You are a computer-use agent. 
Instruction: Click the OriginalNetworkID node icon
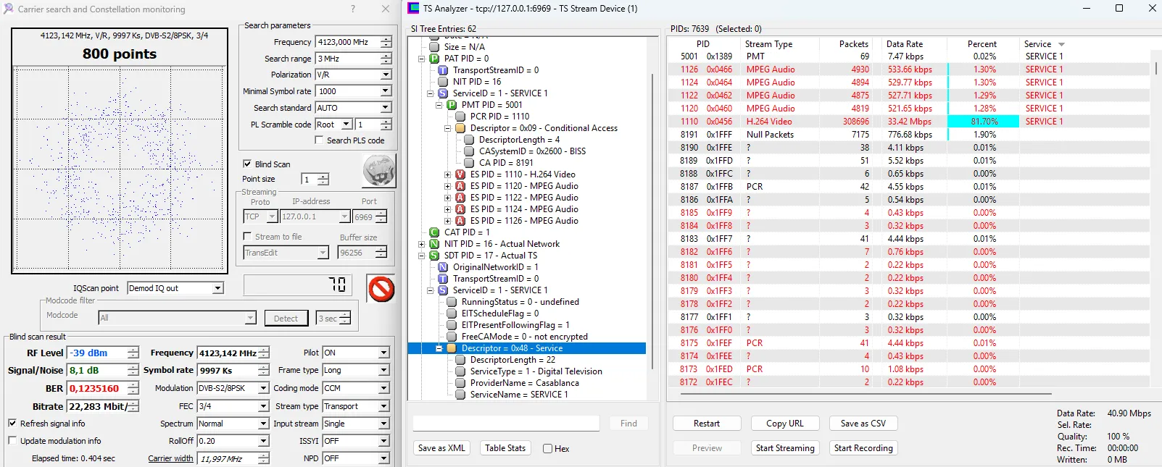pyautogui.click(x=443, y=267)
